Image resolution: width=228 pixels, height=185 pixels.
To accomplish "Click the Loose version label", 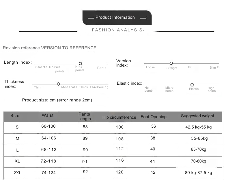I will coord(150,67).
